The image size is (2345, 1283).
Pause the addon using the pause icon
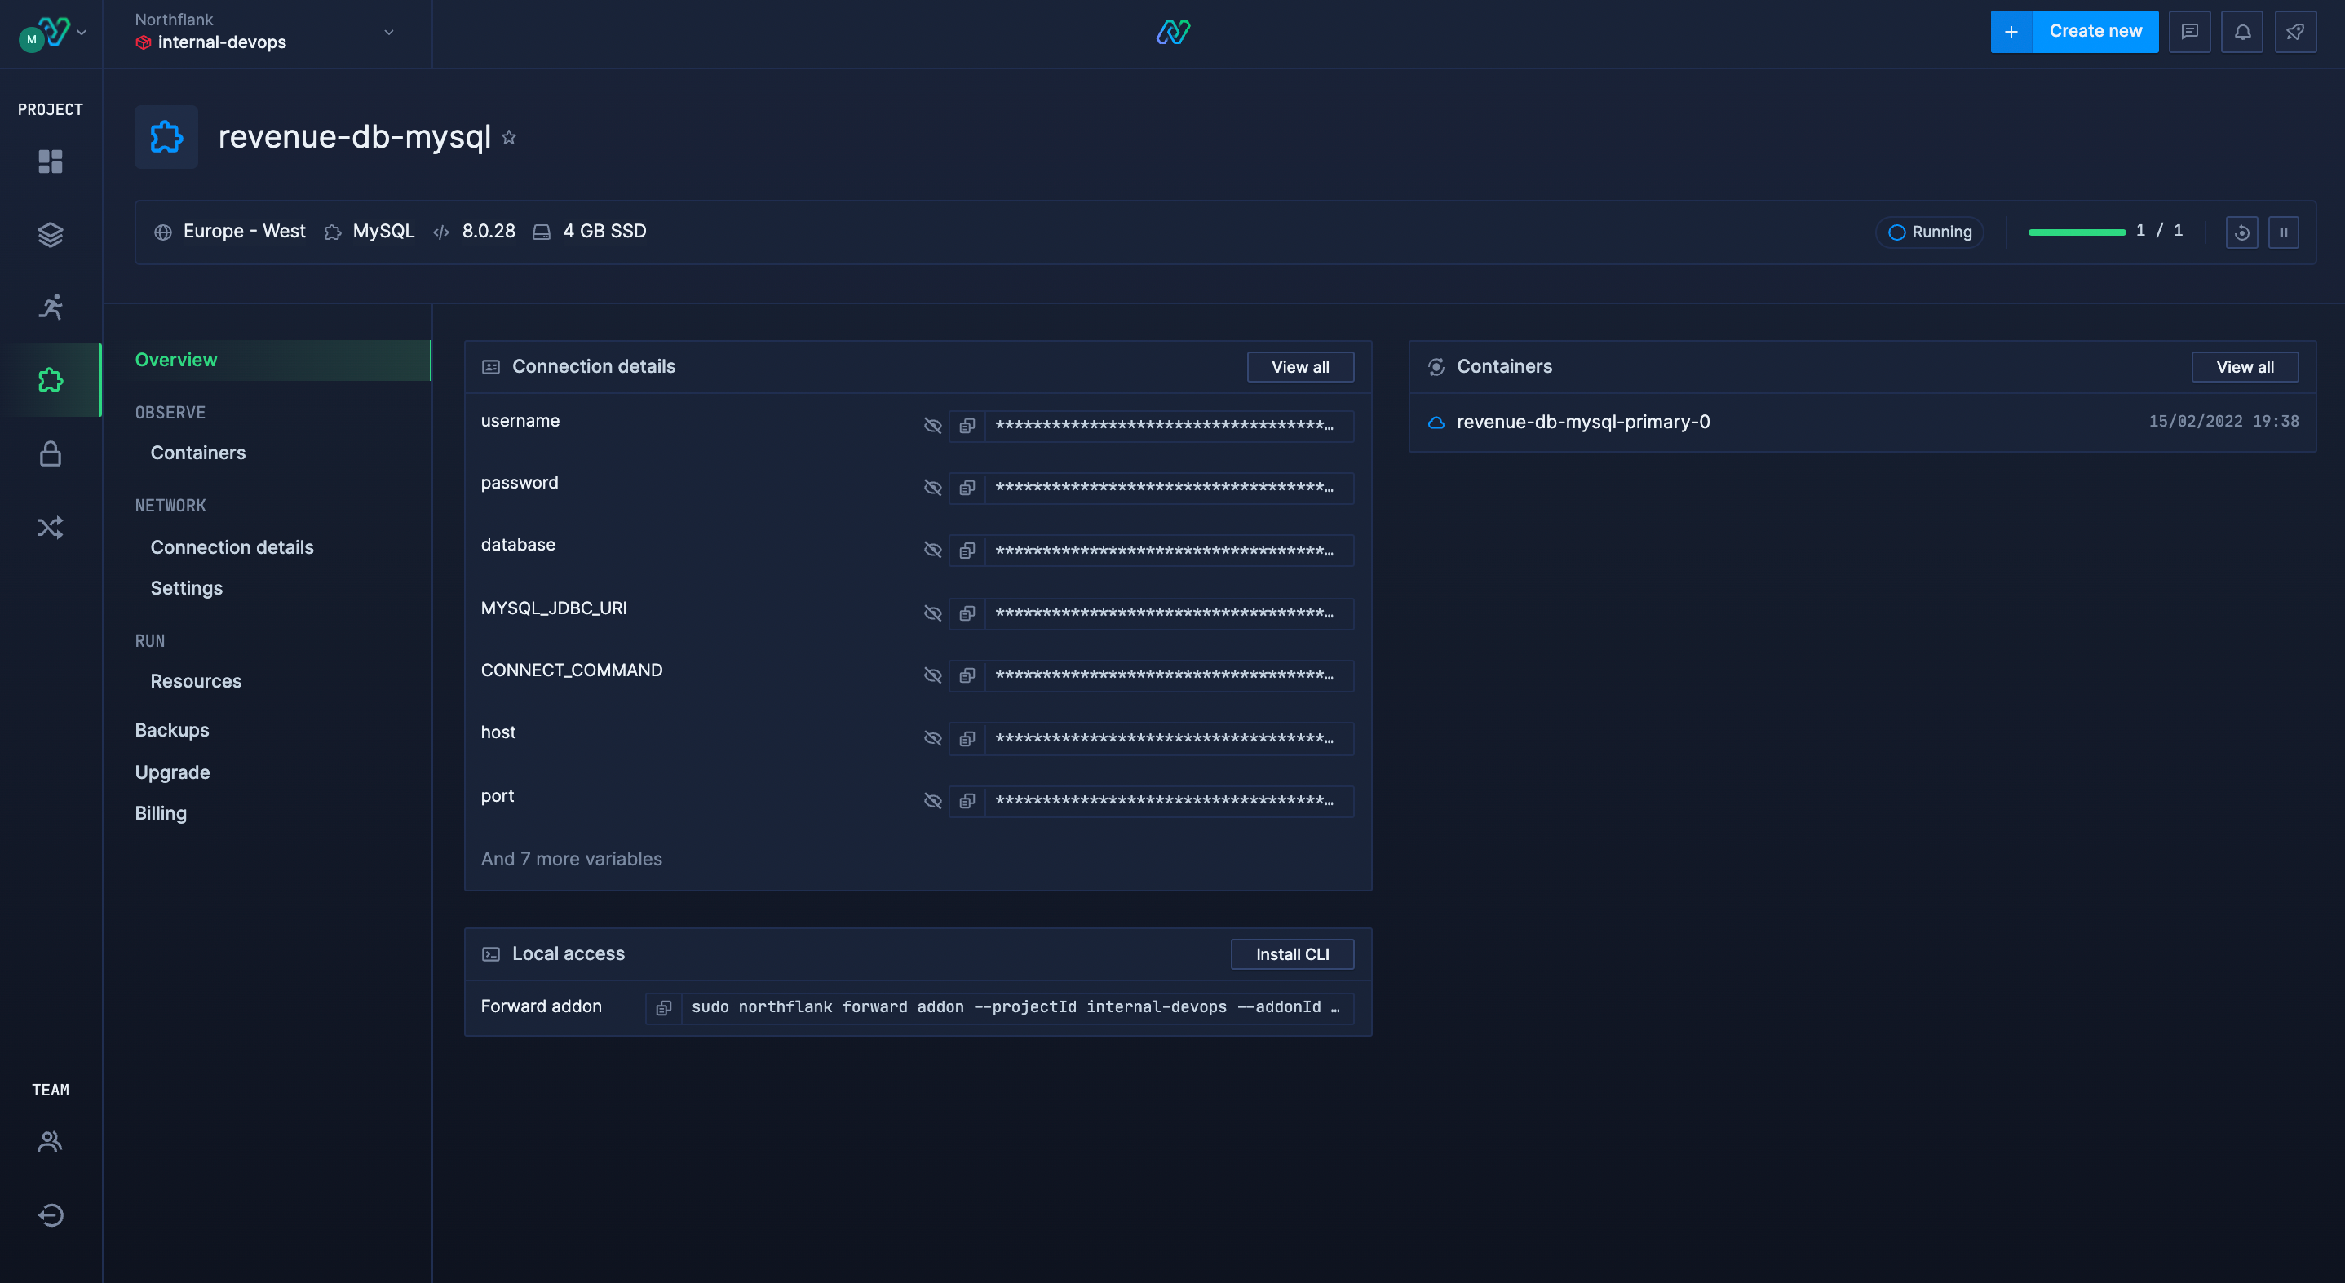click(2284, 232)
